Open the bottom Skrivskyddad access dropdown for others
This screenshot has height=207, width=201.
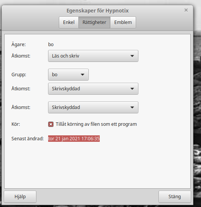(93, 107)
